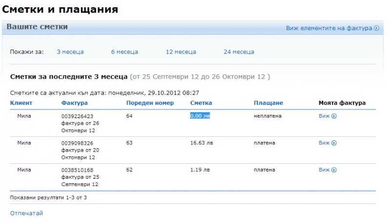The width and height of the screenshot is (390, 223).
Task: Click invoice number 0039226423
Action: click(77, 116)
